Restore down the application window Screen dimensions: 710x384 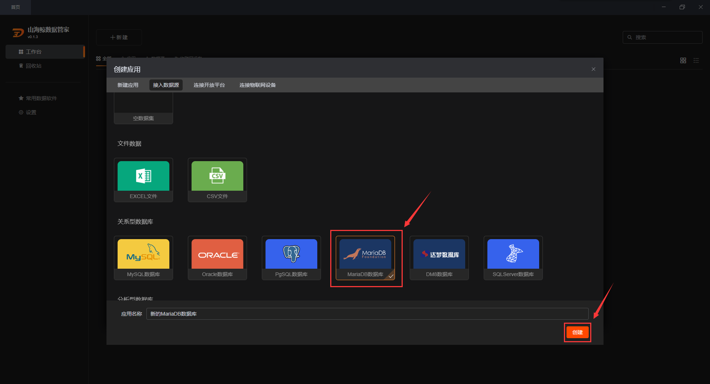click(x=682, y=7)
